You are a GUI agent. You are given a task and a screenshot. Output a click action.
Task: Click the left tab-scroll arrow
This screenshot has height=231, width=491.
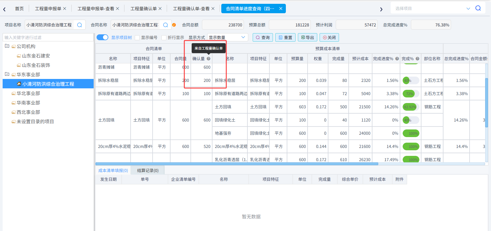4,9
